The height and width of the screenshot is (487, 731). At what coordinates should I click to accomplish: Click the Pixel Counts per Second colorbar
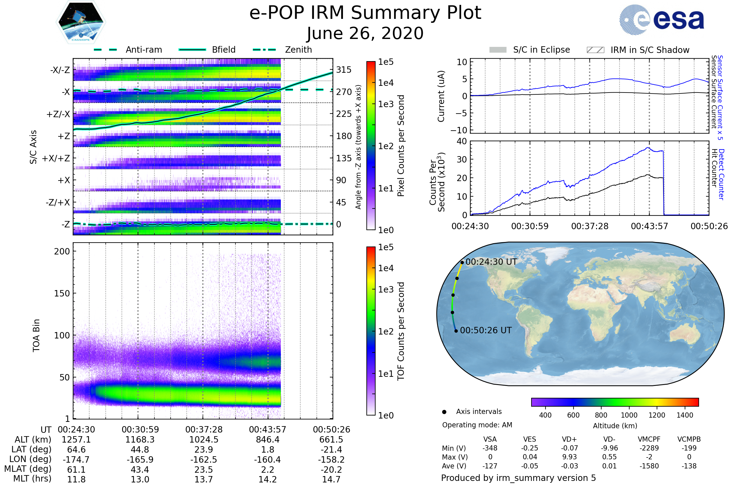click(371, 145)
